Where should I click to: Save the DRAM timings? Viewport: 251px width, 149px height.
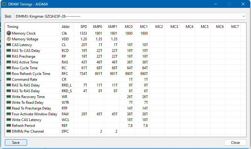16,142
